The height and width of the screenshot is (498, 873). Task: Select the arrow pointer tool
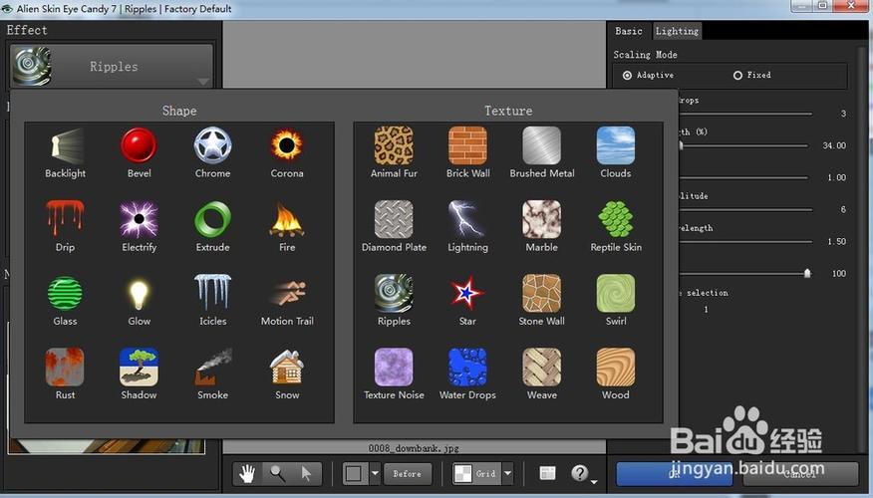[x=306, y=474]
